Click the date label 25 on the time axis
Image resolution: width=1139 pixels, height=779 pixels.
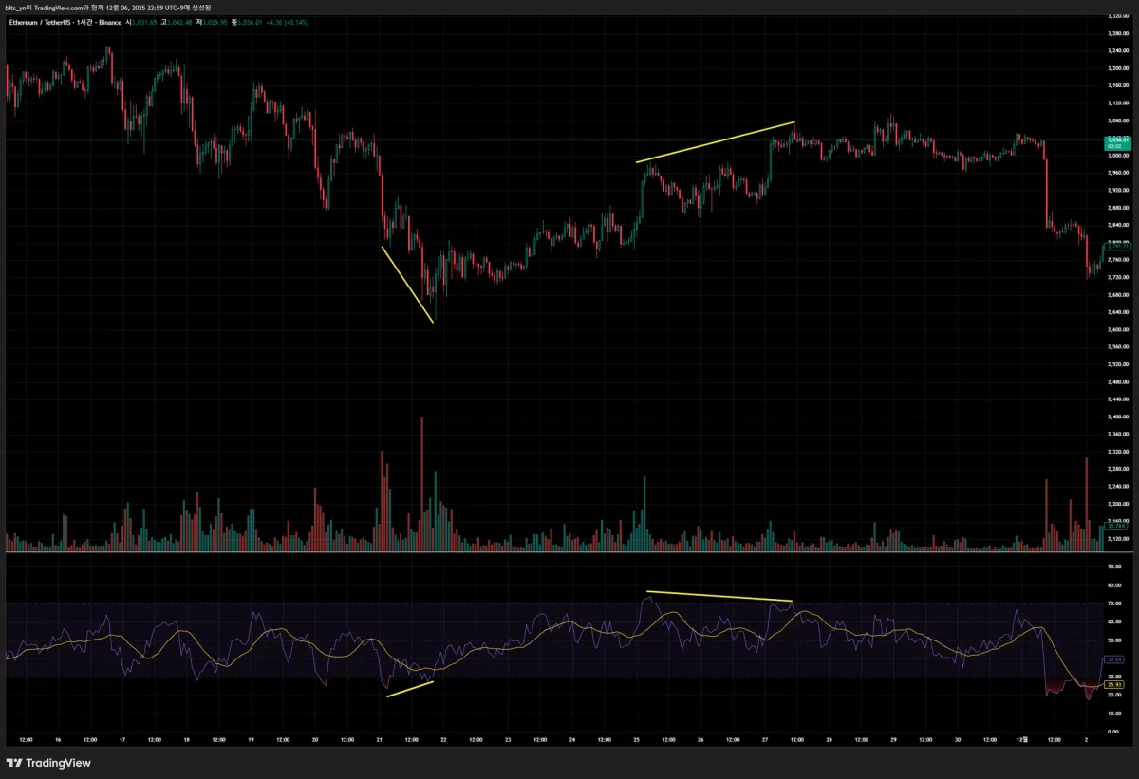pos(637,739)
